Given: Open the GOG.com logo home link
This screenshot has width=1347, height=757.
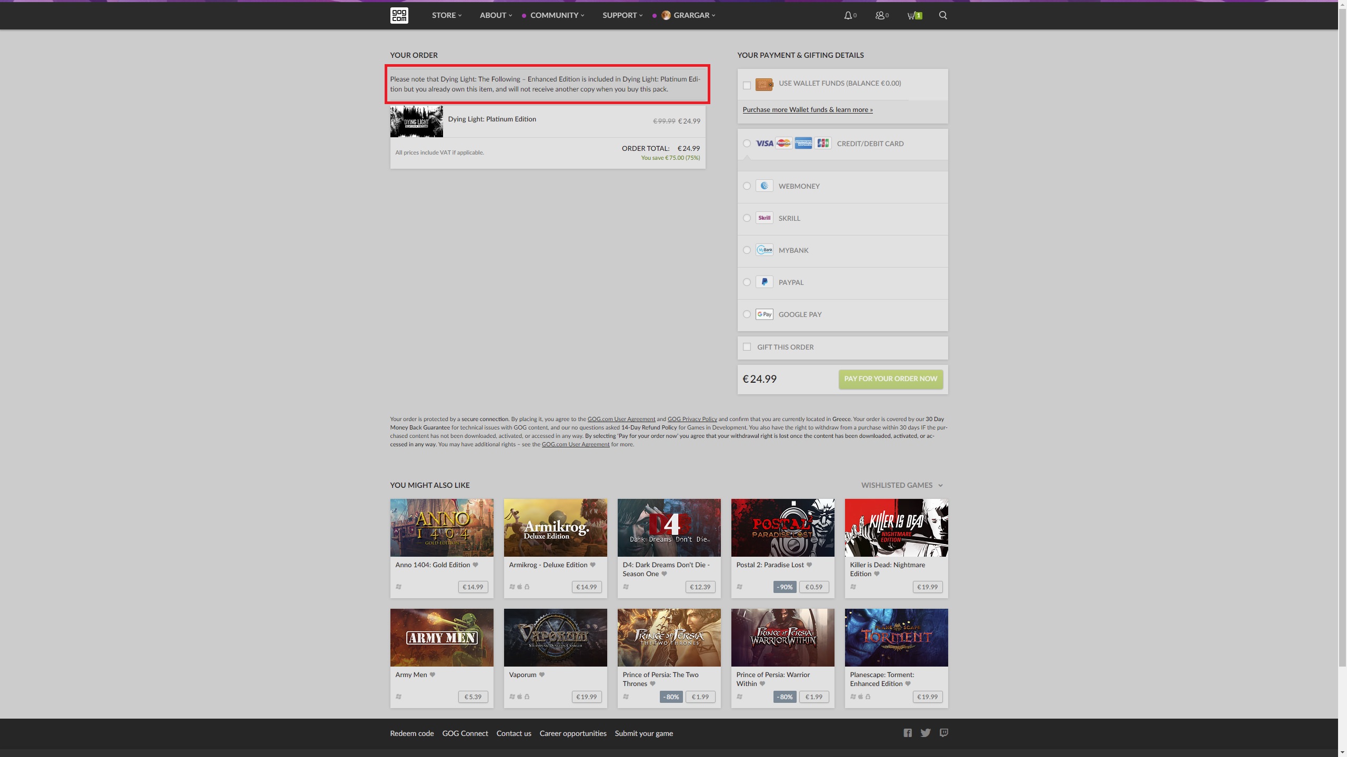Looking at the screenshot, I should click(x=399, y=15).
